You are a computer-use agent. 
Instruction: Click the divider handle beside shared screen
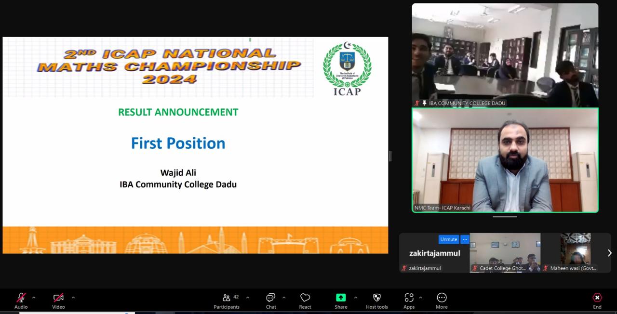[390, 156]
